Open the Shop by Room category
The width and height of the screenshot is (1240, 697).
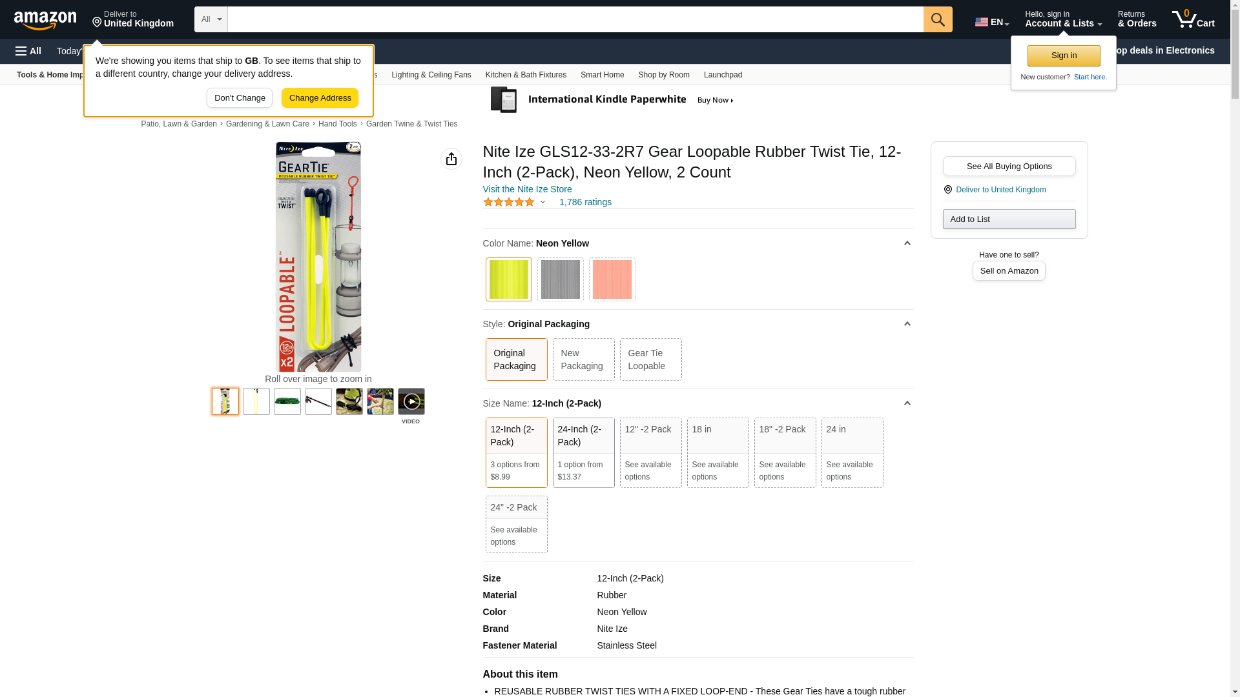pyautogui.click(x=663, y=75)
